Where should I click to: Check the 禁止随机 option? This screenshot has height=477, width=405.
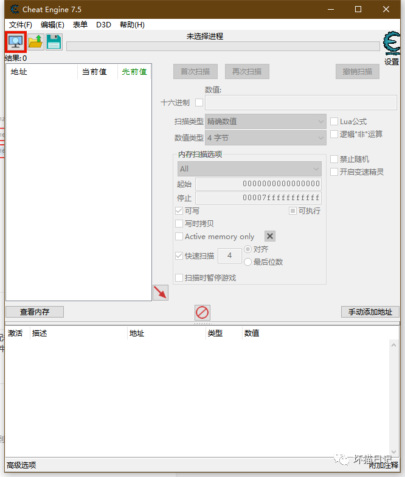tap(334, 159)
